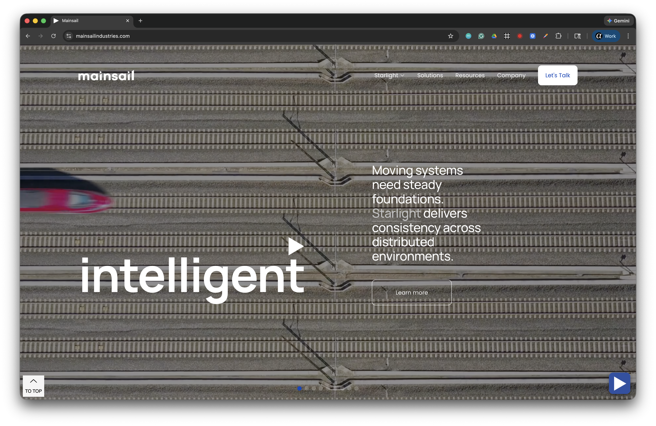Open the Grammarly extension
The image size is (656, 426).
481,36
